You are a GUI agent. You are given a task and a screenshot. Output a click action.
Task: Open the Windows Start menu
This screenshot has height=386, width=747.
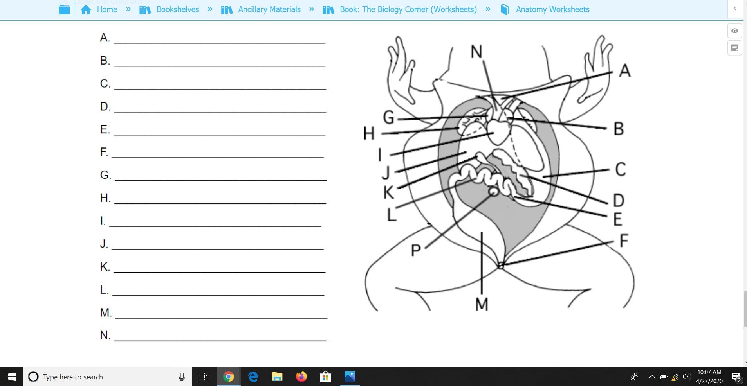pyautogui.click(x=12, y=377)
